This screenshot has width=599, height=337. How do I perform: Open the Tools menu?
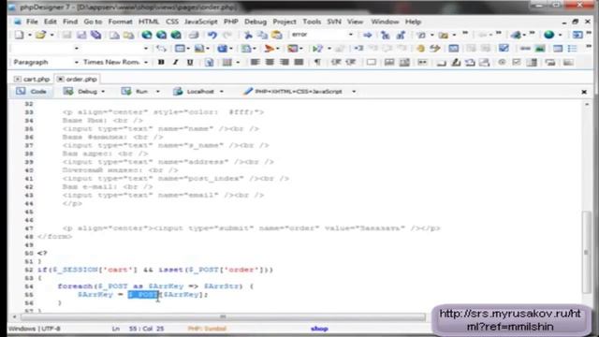pyautogui.click(x=312, y=22)
